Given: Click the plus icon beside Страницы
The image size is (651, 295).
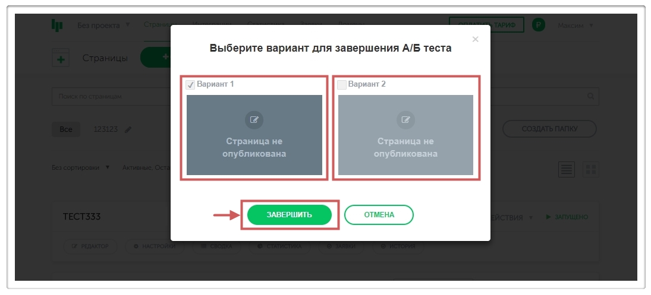Looking at the screenshot, I should pos(61,59).
